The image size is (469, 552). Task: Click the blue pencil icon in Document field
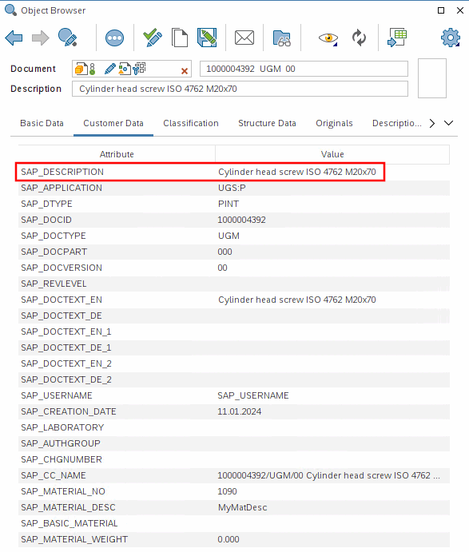pyautogui.click(x=110, y=69)
